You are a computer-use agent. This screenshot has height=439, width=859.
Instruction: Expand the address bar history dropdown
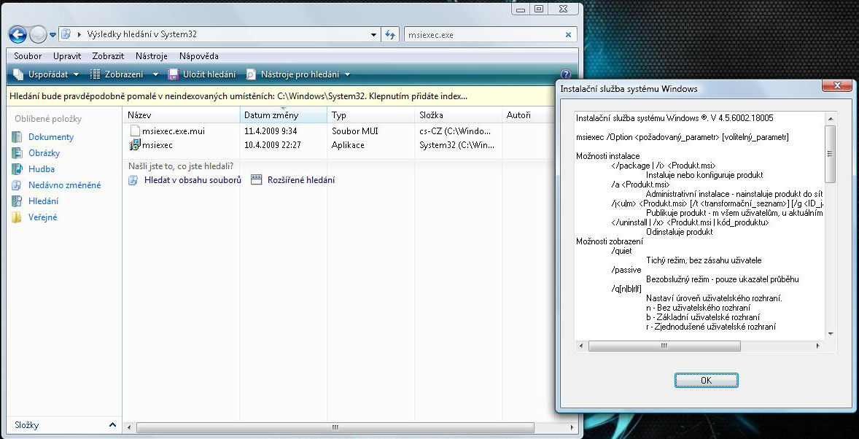click(x=373, y=34)
